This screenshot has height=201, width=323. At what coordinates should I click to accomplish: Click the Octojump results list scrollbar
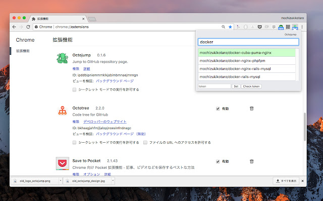click(x=297, y=65)
